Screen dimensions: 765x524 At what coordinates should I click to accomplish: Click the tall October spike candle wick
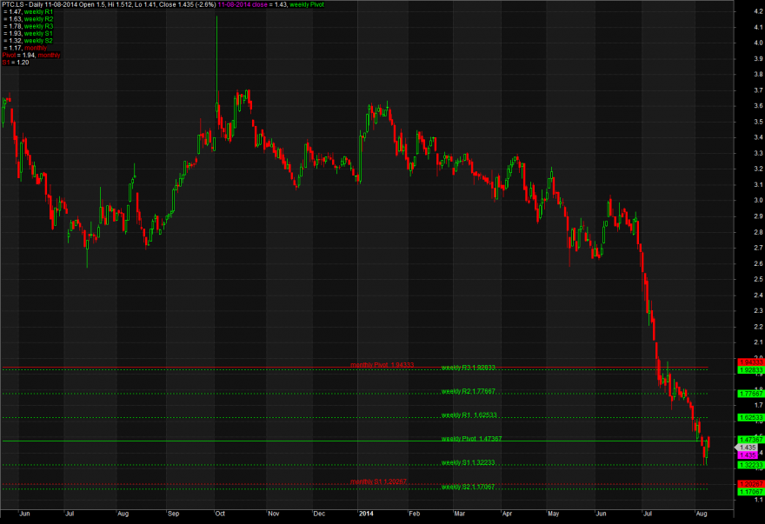click(216, 58)
